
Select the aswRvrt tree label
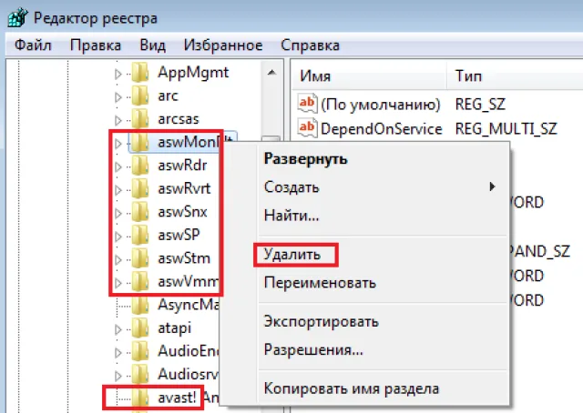tap(184, 188)
